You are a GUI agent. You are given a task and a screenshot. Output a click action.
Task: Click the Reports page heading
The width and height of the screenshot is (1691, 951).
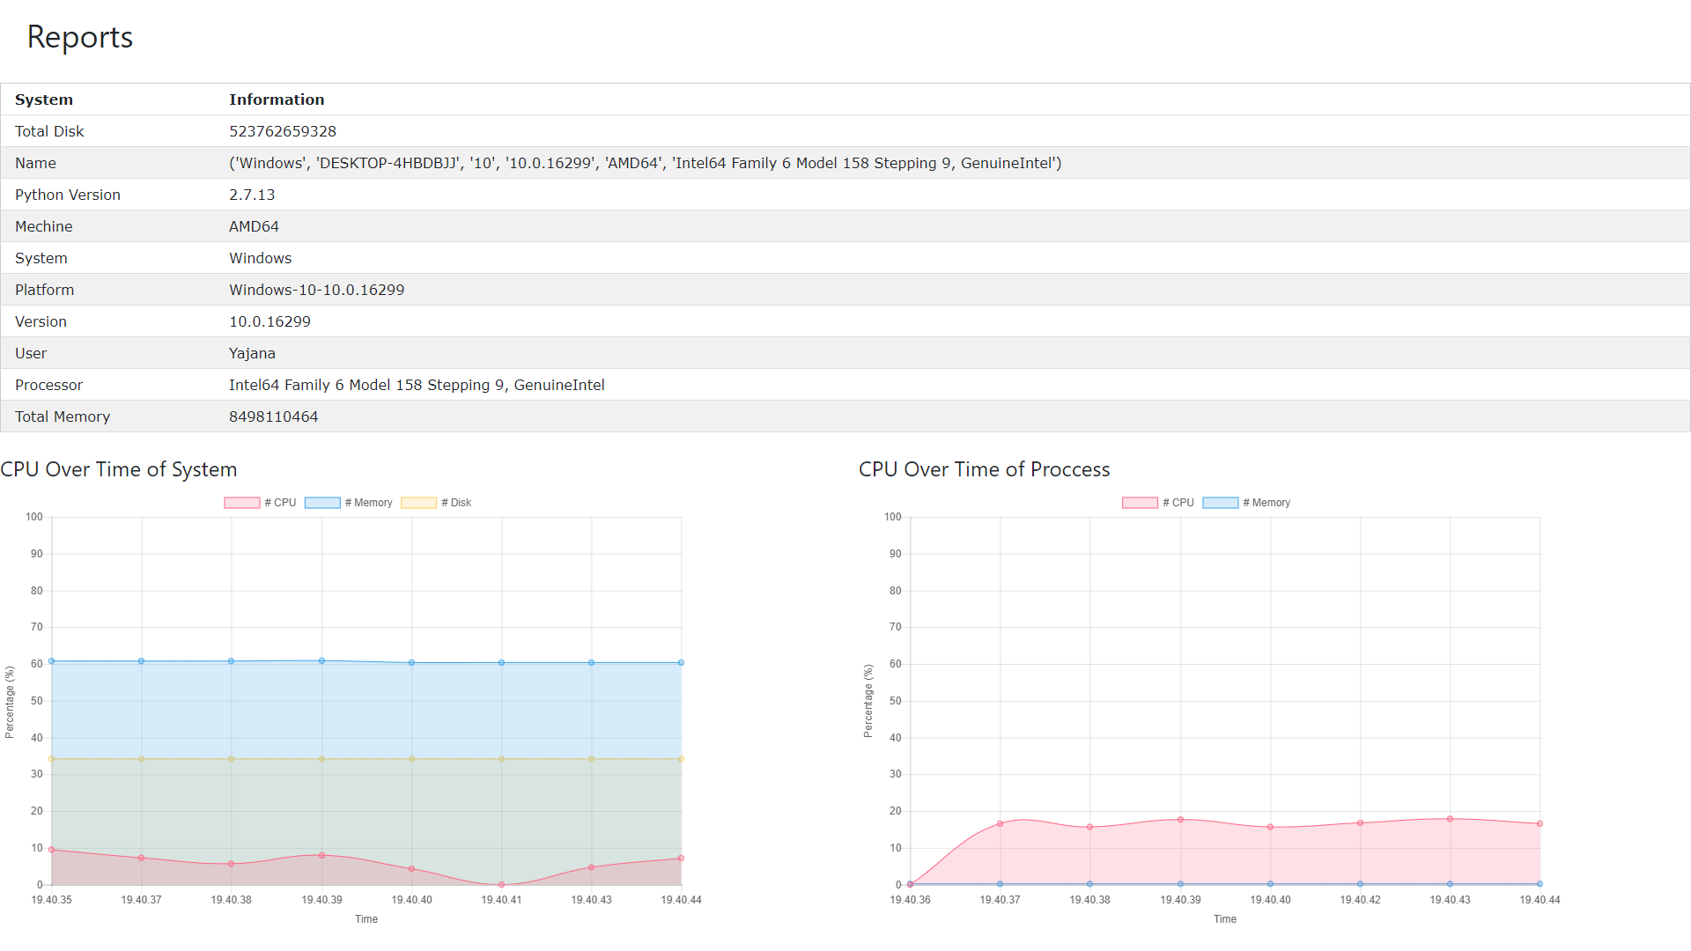point(80,37)
